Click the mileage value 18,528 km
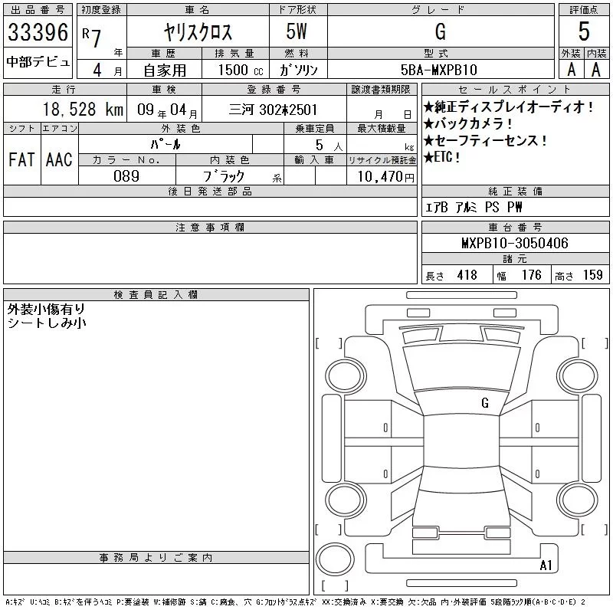The width and height of the screenshot is (613, 613). pos(83,110)
